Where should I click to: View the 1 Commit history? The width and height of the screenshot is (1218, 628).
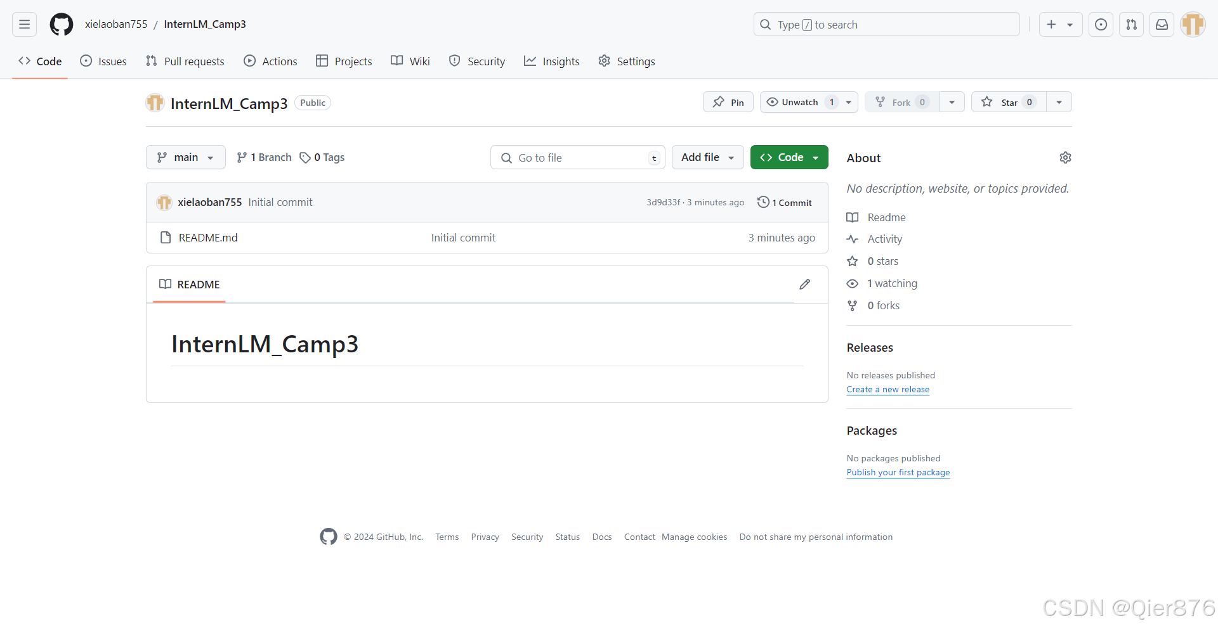pyautogui.click(x=785, y=202)
